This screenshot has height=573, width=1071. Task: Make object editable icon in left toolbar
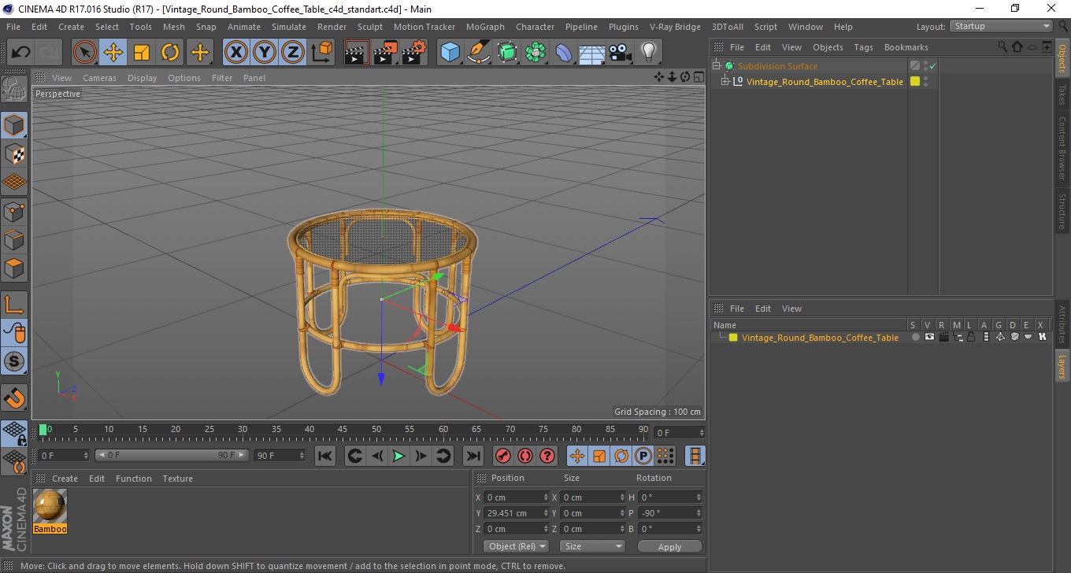click(x=14, y=89)
